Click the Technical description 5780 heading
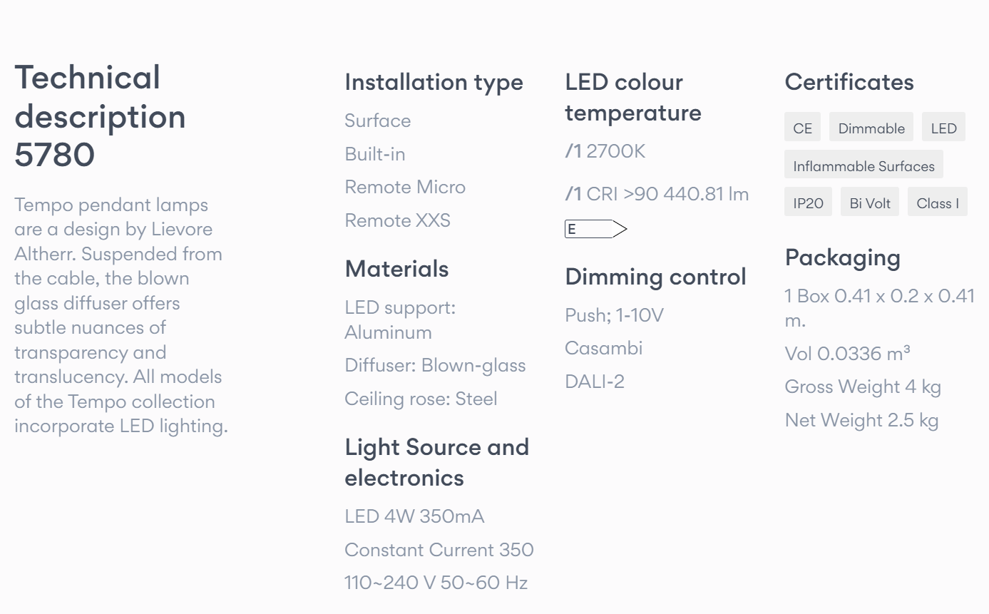The image size is (989, 614). [x=100, y=116]
